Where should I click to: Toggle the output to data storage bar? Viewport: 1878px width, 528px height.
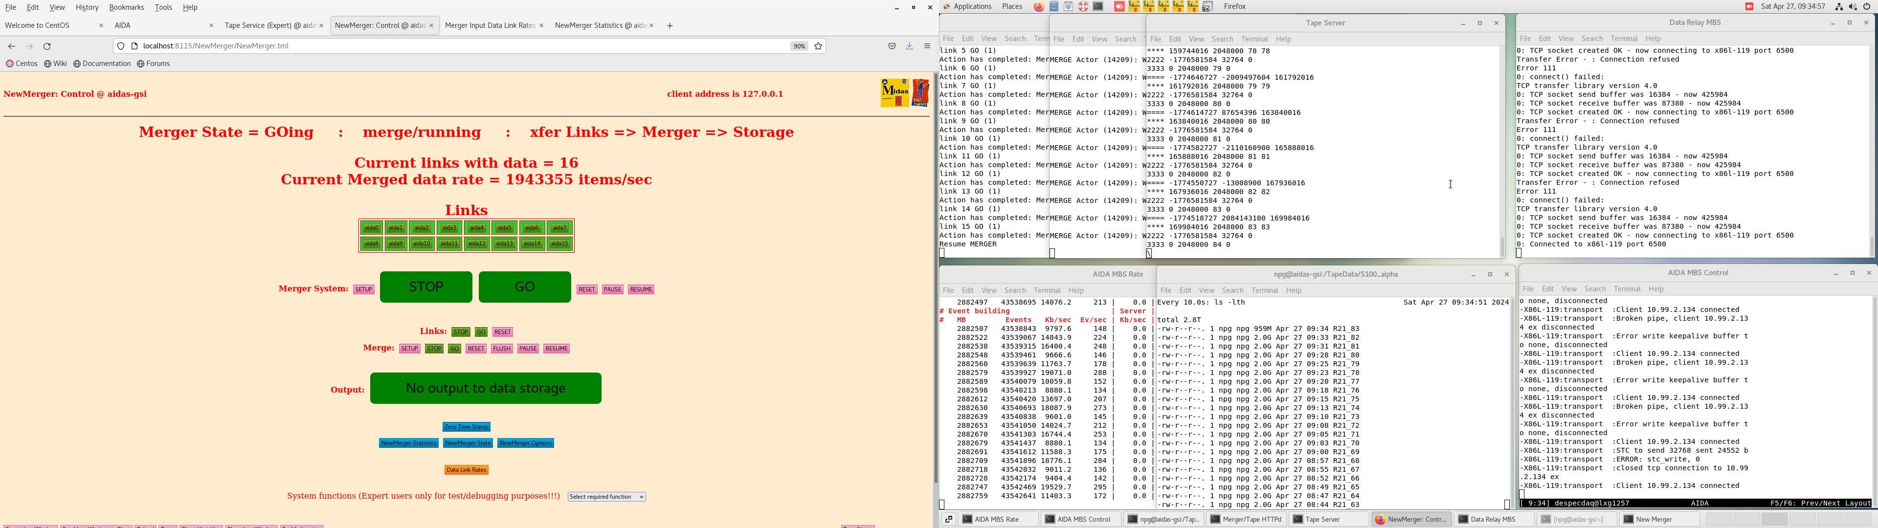coord(486,388)
